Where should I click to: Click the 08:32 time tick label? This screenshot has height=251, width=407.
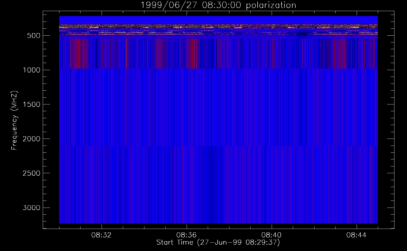click(x=101, y=235)
